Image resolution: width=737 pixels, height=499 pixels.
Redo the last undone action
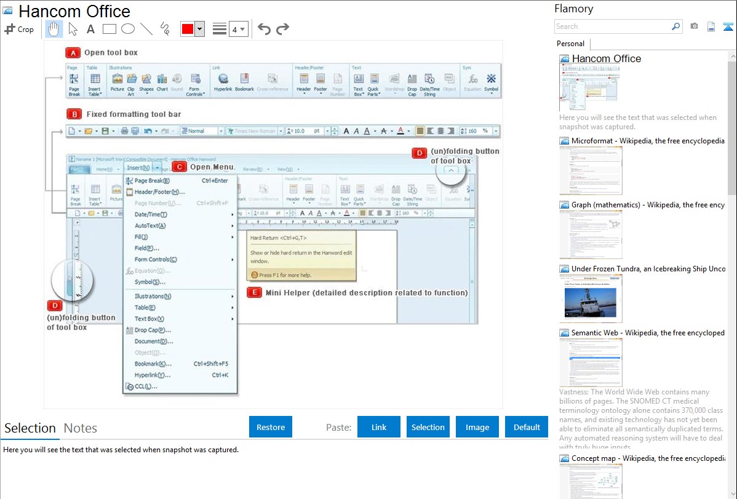coord(282,29)
